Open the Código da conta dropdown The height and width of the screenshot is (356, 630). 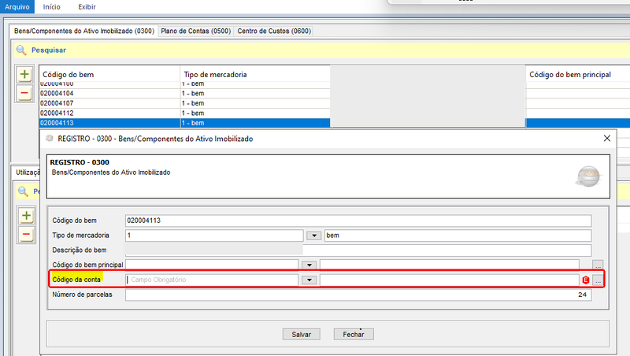coord(309,280)
